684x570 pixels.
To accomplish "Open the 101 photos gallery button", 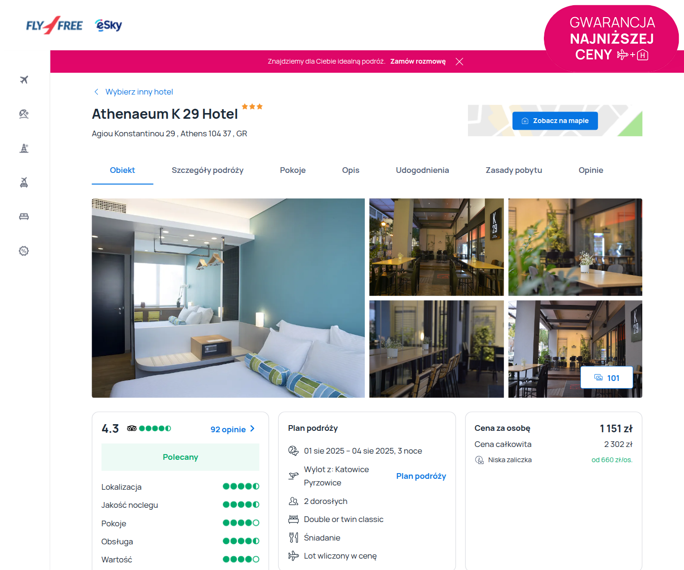I will click(607, 378).
